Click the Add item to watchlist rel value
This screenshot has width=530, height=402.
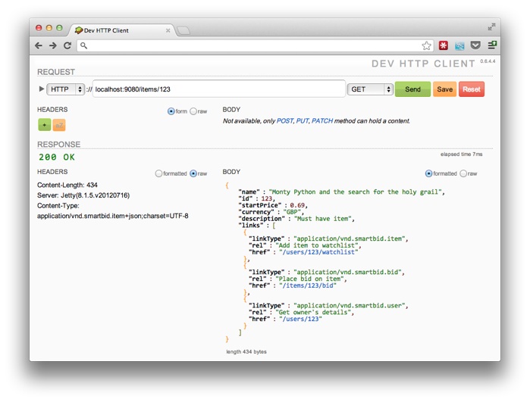coord(317,245)
